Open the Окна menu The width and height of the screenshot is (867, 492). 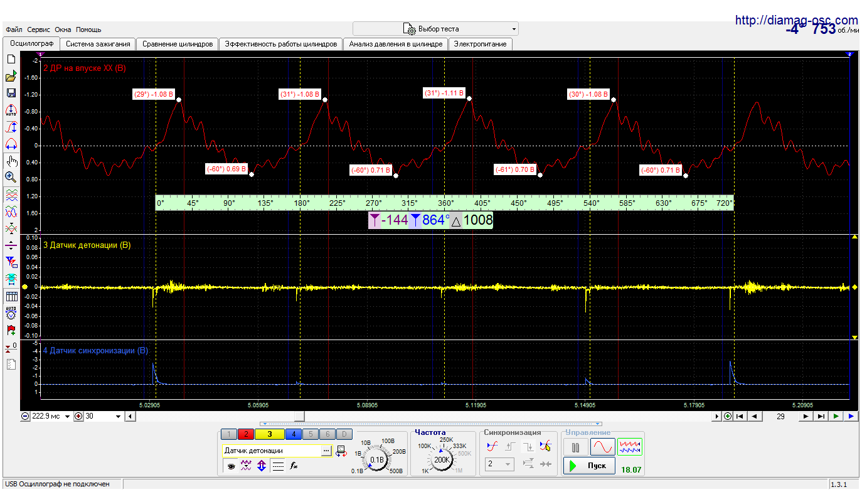tap(63, 29)
